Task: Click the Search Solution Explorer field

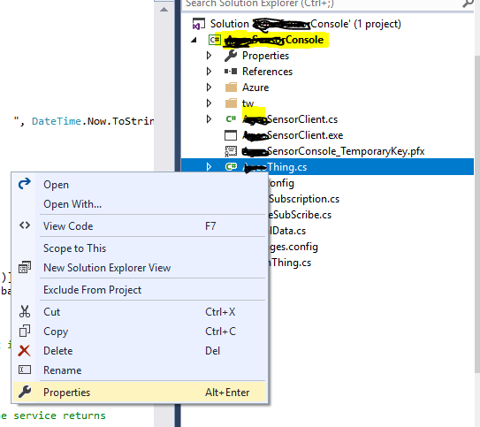Action: [x=322, y=4]
